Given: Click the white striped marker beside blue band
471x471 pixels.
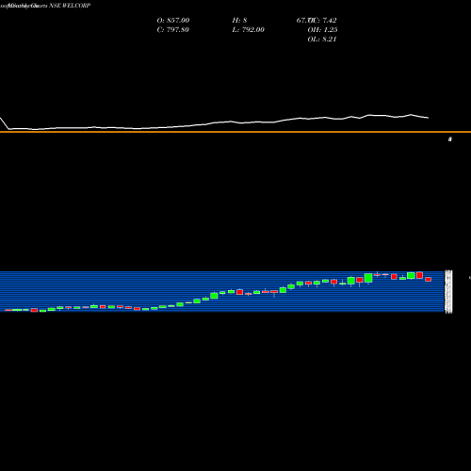Looking at the screenshot, I should click(448, 291).
